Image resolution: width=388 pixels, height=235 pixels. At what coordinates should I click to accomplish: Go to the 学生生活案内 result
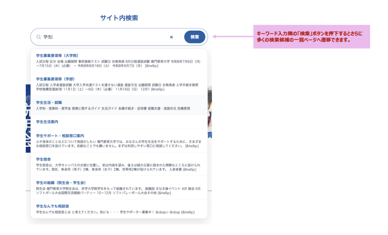click(x=47, y=122)
